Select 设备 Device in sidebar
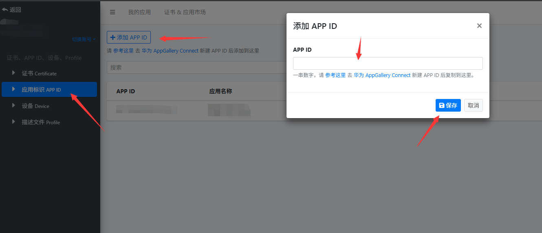The width and height of the screenshot is (542, 233). click(x=49, y=106)
